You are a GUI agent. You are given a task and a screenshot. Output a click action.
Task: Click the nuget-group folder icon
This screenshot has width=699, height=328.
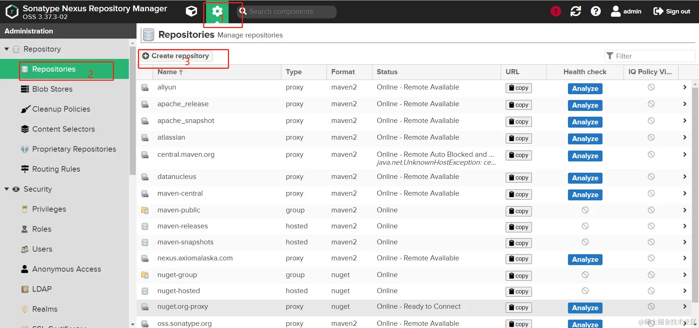(145, 275)
